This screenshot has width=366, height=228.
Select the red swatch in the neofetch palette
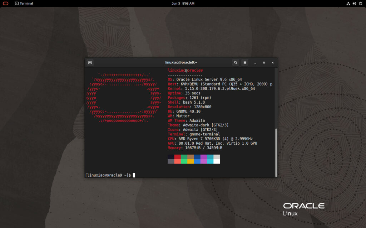(178, 157)
